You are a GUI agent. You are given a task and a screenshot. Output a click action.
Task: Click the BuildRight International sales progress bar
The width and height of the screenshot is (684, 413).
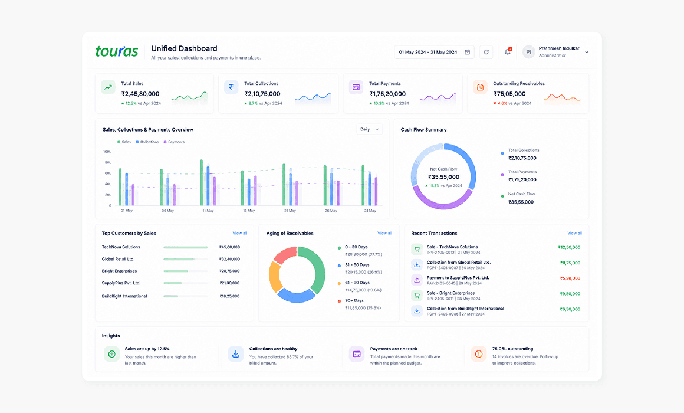[185, 296]
